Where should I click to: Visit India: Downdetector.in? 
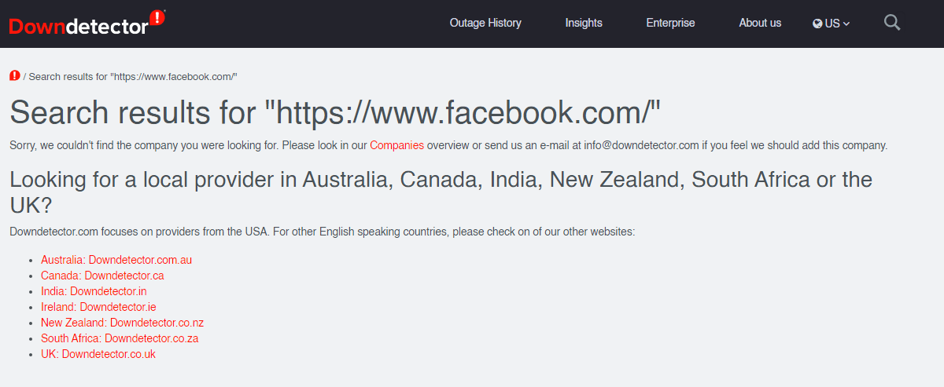click(x=94, y=291)
